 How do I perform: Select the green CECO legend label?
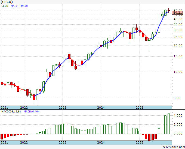(5, 6)
